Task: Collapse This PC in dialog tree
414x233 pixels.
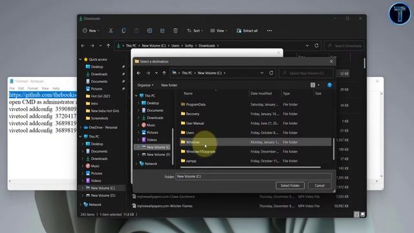Action: click(136, 96)
